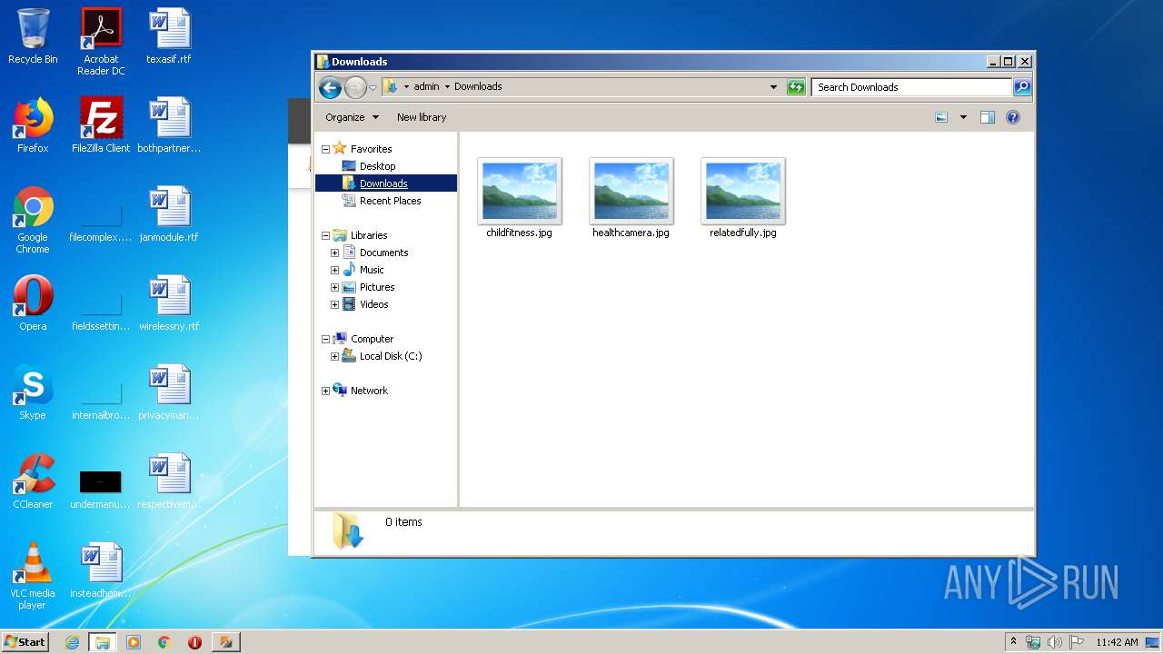Click the janmodule.rtf desktop file

169,214
